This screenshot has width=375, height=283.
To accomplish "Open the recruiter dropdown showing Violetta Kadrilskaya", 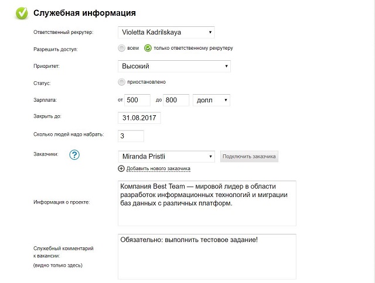I will 166,33.
